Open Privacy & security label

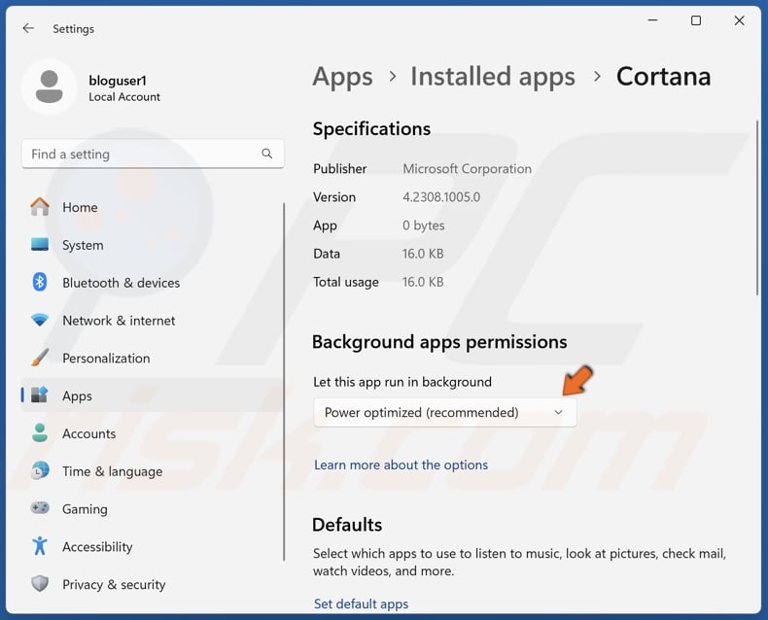pos(114,584)
